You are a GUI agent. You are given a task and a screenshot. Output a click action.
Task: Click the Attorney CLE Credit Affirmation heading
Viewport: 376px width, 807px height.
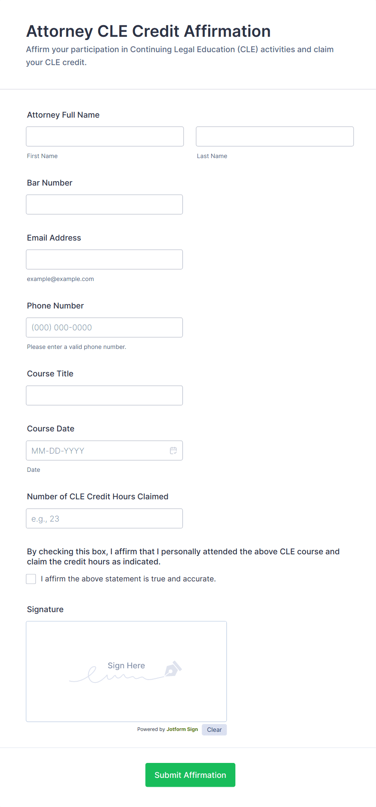148,31
